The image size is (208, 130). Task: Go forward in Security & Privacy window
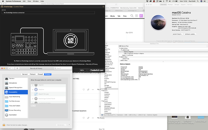click(x=13, y=68)
